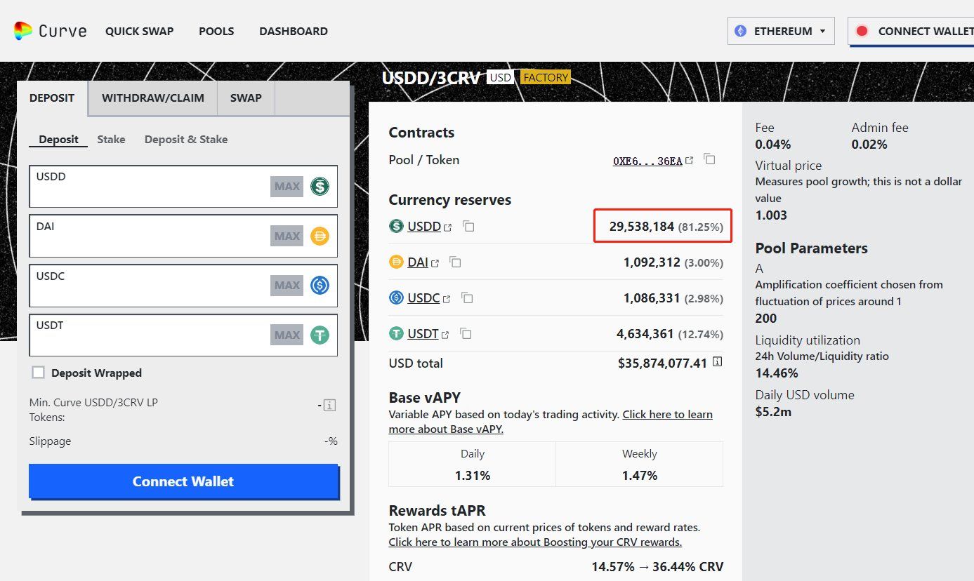Image resolution: width=974 pixels, height=581 pixels.
Task: Open the Boosting CRV rewards link
Action: pos(535,542)
